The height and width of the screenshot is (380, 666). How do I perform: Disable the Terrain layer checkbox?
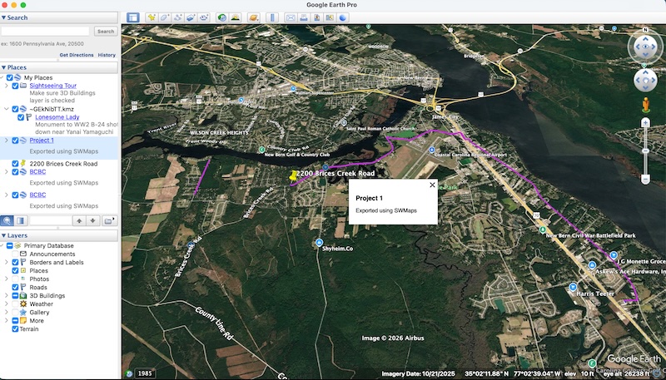point(15,329)
